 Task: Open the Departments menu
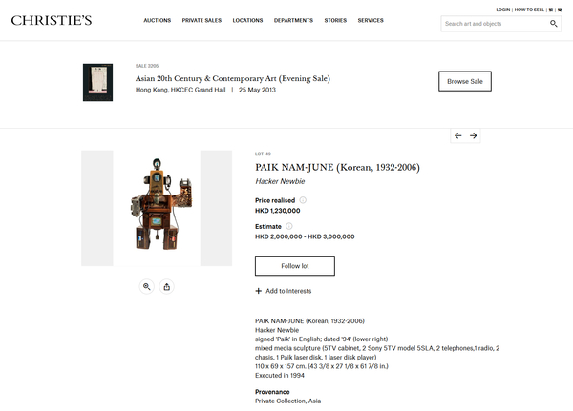pos(293,20)
